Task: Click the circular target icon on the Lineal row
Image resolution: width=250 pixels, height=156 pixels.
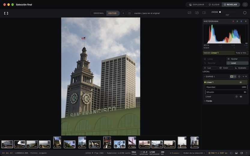Action: (236, 97)
